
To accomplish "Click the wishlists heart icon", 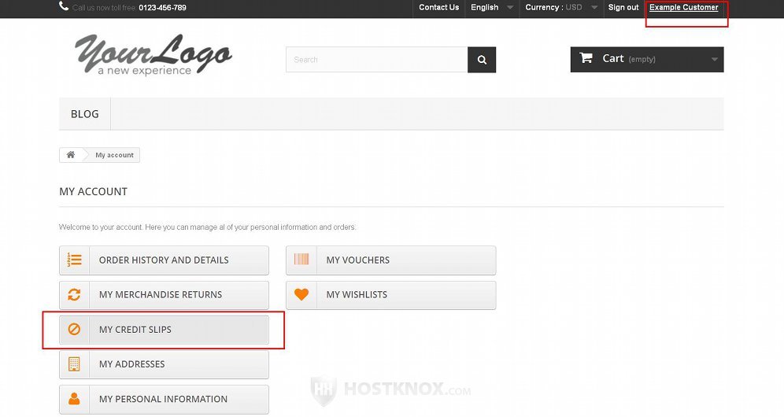I will (301, 294).
